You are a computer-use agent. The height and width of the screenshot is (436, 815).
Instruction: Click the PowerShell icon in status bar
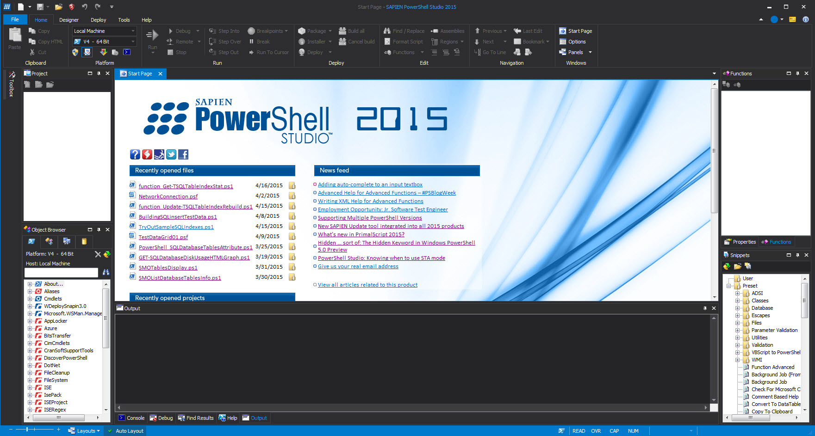coord(561,431)
